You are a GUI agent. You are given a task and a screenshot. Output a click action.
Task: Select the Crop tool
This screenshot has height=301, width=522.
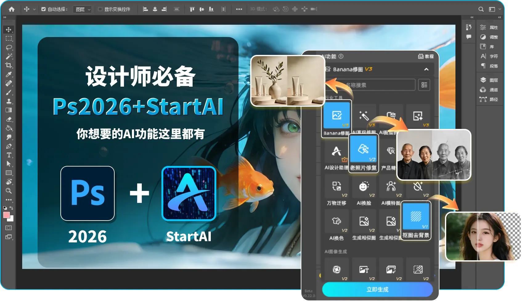click(9, 65)
